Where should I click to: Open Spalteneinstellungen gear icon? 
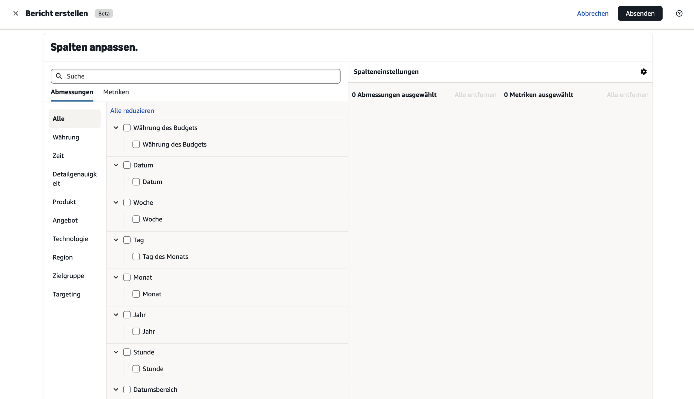(644, 72)
